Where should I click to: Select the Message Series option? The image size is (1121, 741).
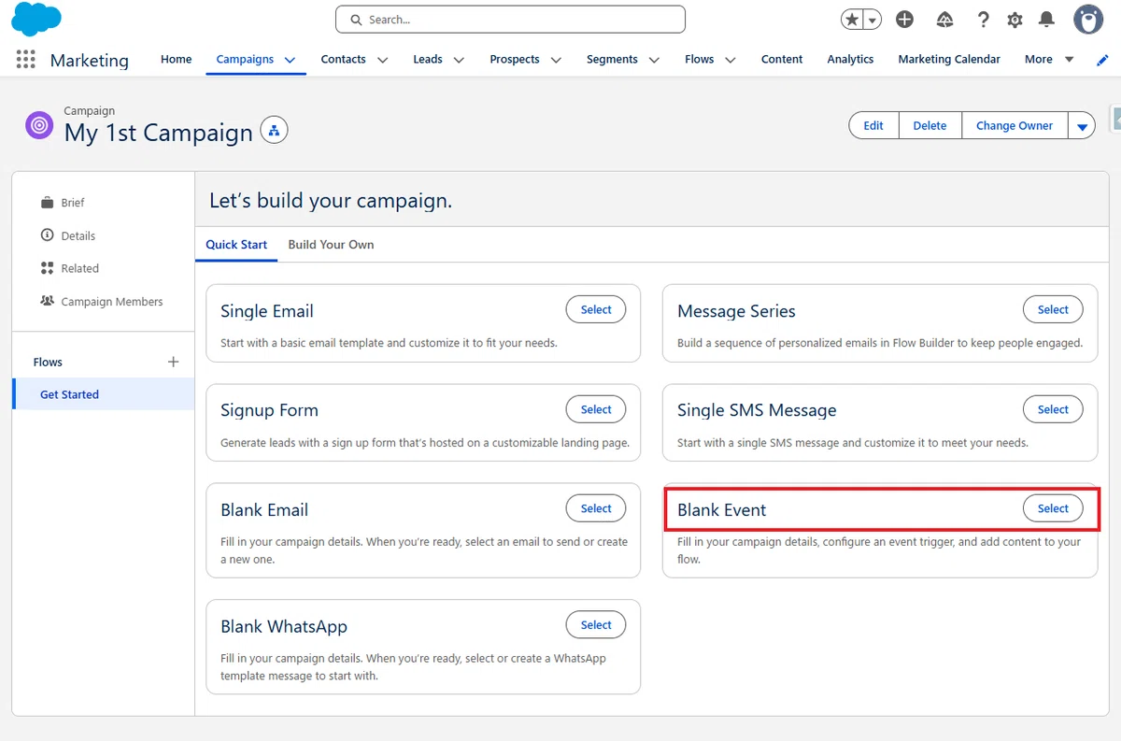point(1053,309)
